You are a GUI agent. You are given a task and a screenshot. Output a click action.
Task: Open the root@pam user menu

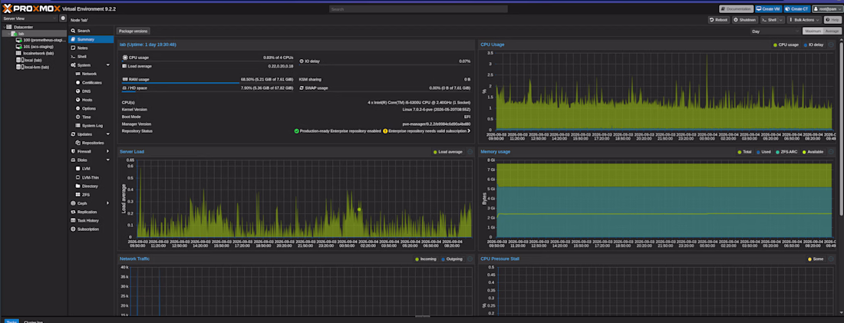827,8
